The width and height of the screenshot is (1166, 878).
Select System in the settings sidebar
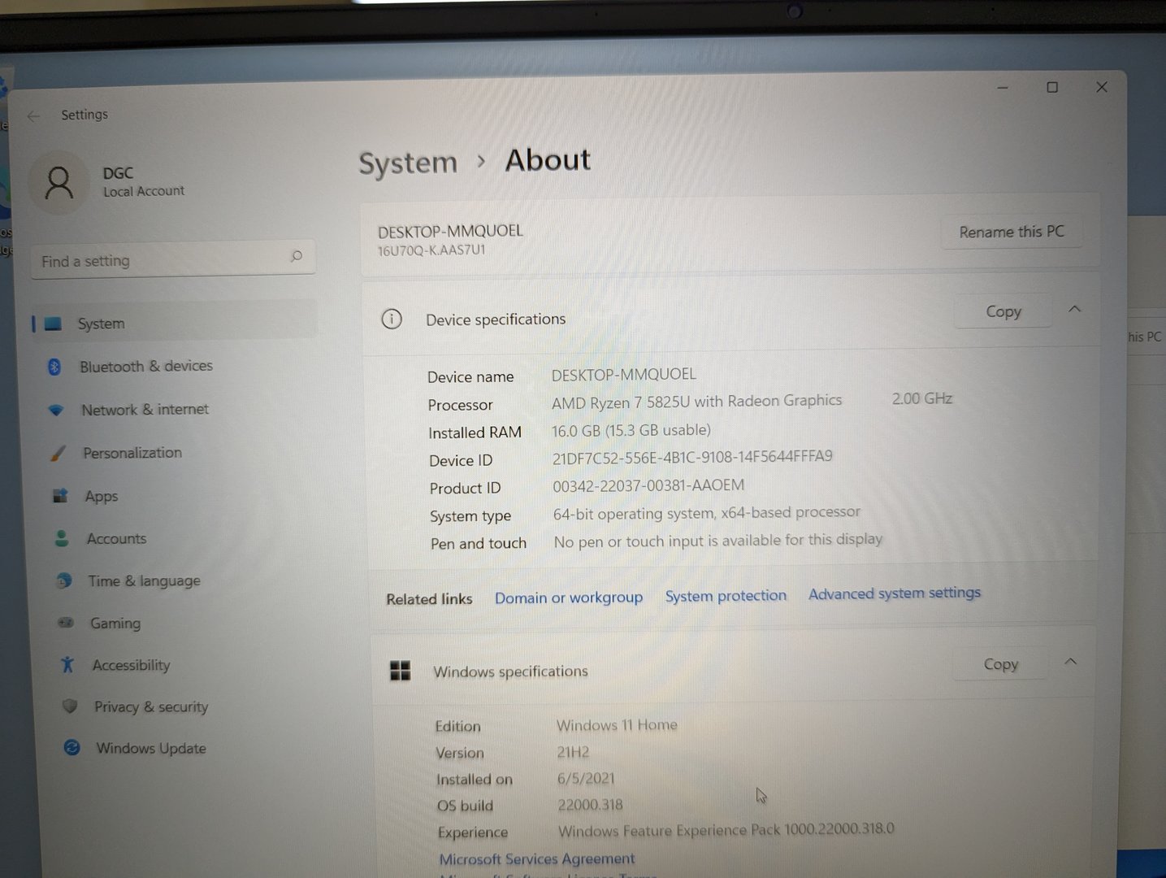(x=101, y=324)
